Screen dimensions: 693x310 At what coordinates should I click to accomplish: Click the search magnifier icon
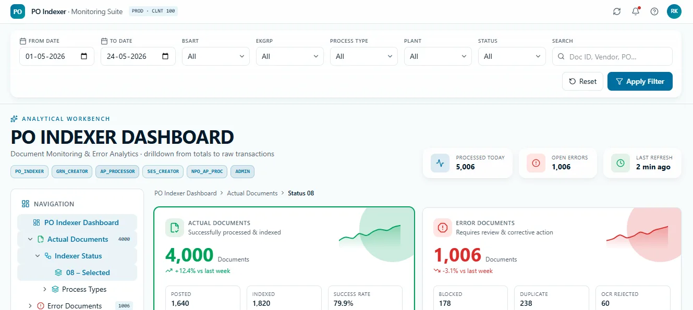561,56
